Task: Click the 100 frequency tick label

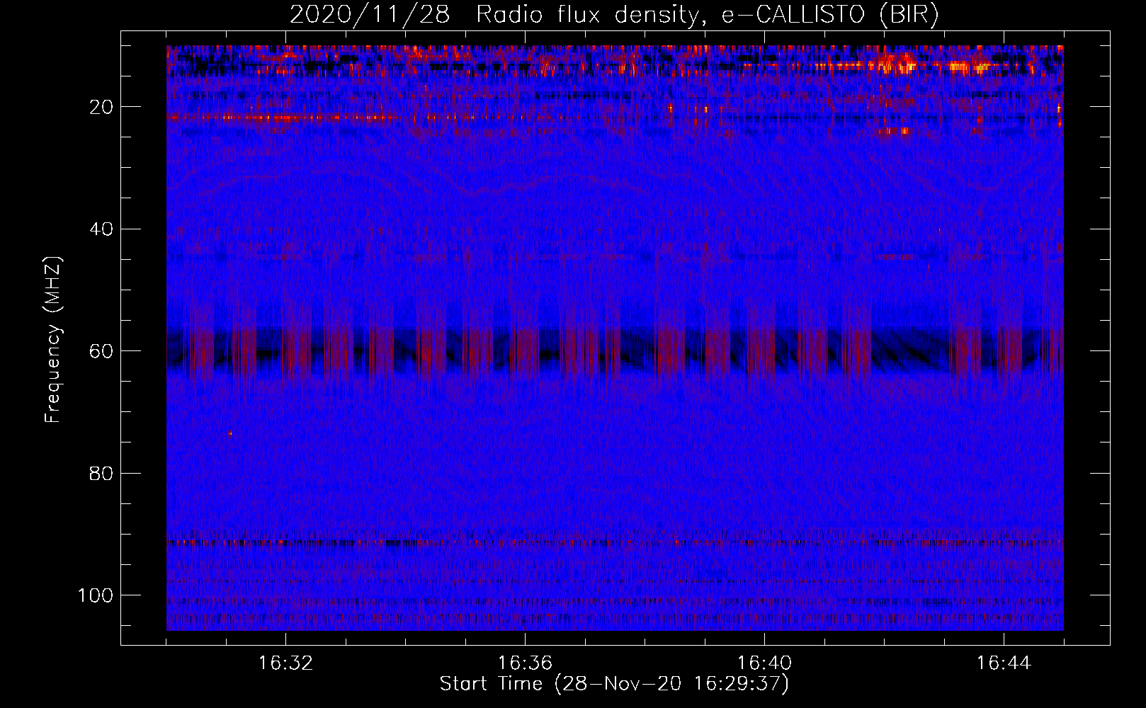Action: tap(96, 595)
